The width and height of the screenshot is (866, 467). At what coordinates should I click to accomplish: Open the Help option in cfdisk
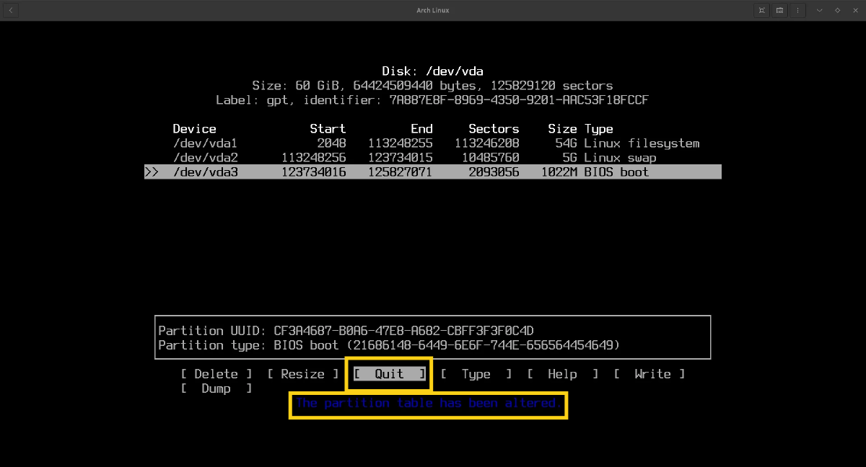click(562, 374)
